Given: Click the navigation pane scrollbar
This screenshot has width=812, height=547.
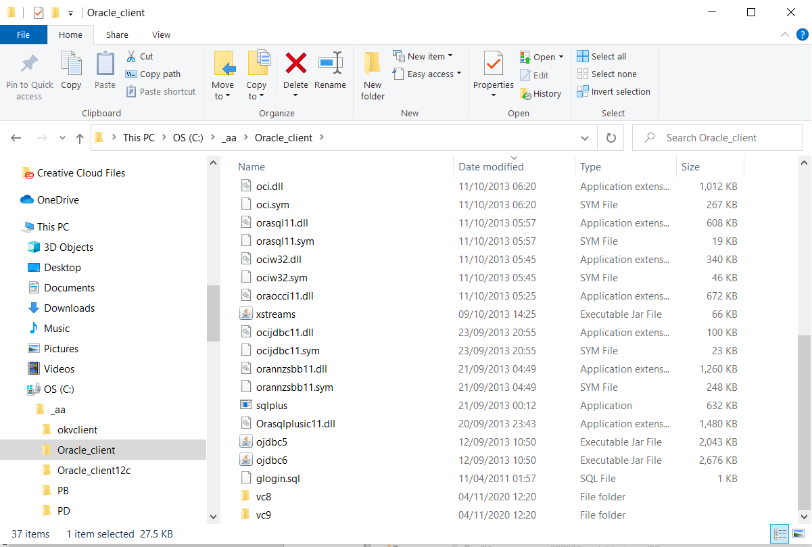Looking at the screenshot, I should [212, 313].
